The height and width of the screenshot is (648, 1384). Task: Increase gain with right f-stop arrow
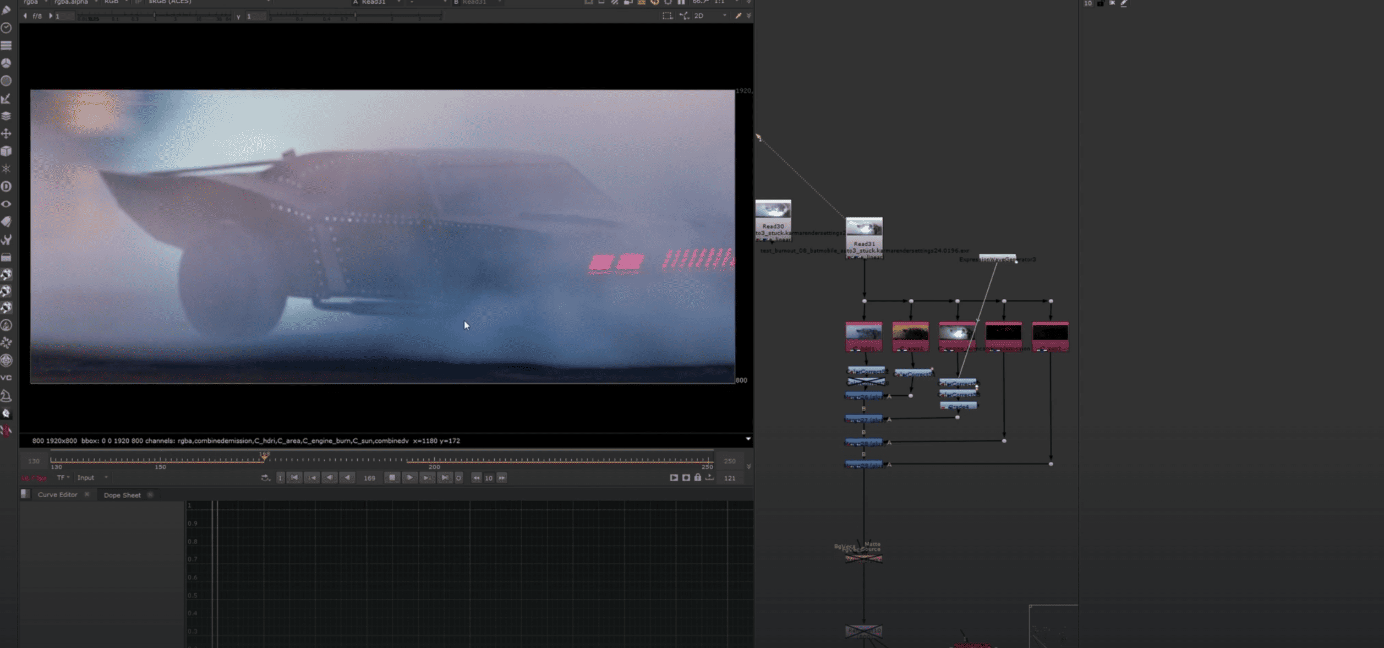pos(50,16)
